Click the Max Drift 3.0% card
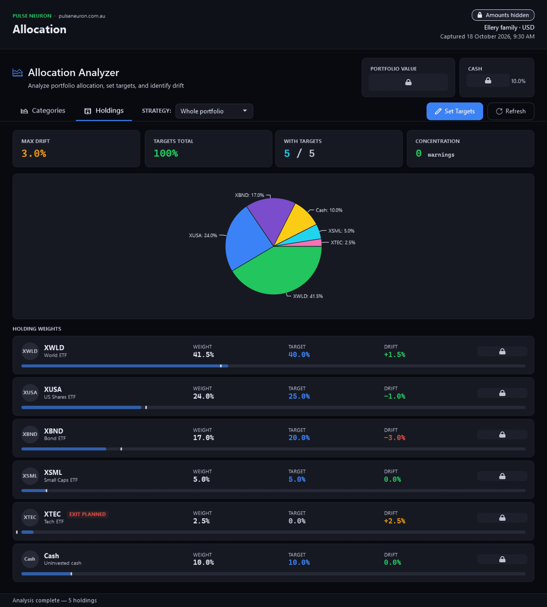 coord(76,149)
